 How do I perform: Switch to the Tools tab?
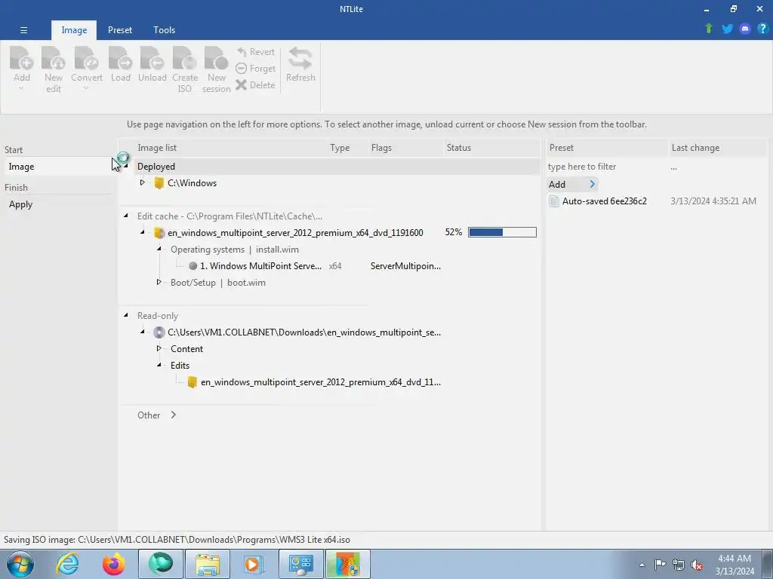pos(164,30)
